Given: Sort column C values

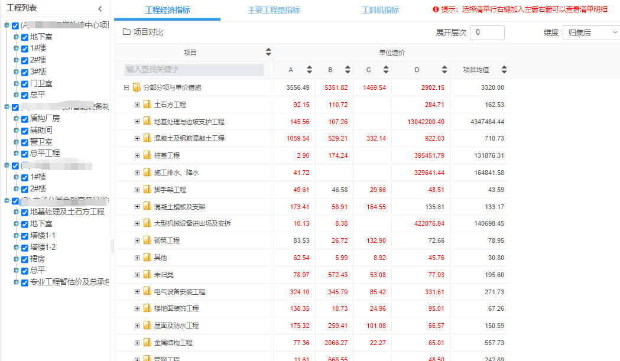Looking at the screenshot, I should pos(386,70).
